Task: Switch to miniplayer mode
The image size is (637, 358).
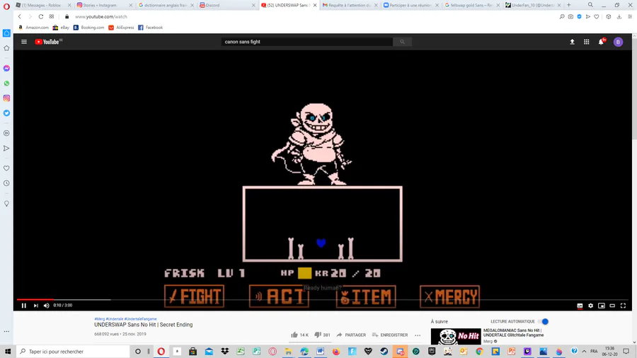Action: 602,306
